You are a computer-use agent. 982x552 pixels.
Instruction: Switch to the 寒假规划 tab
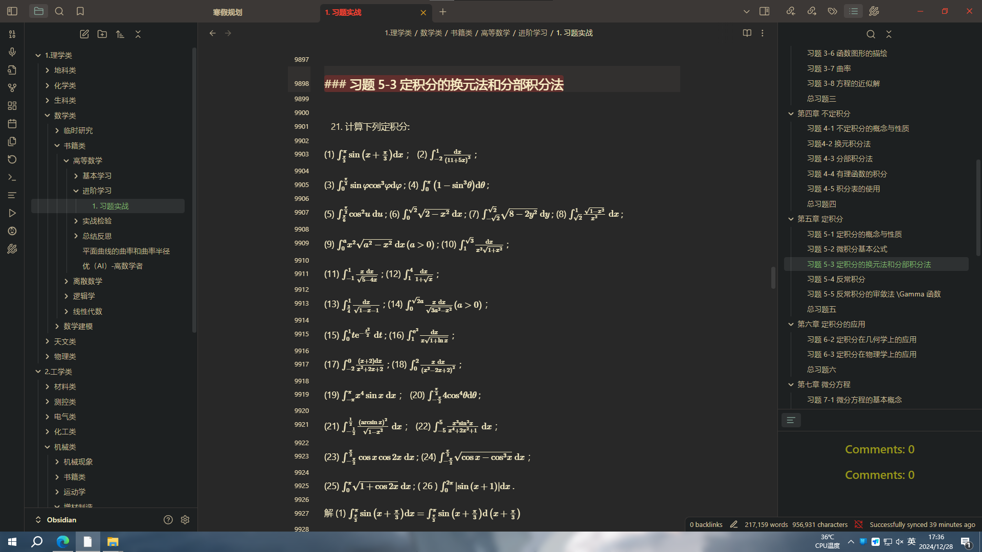click(x=228, y=12)
